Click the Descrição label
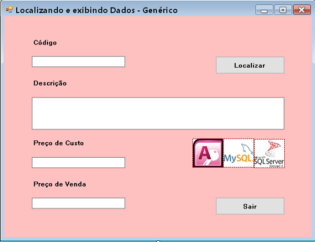The height and width of the screenshot is (242, 315). click(x=50, y=83)
